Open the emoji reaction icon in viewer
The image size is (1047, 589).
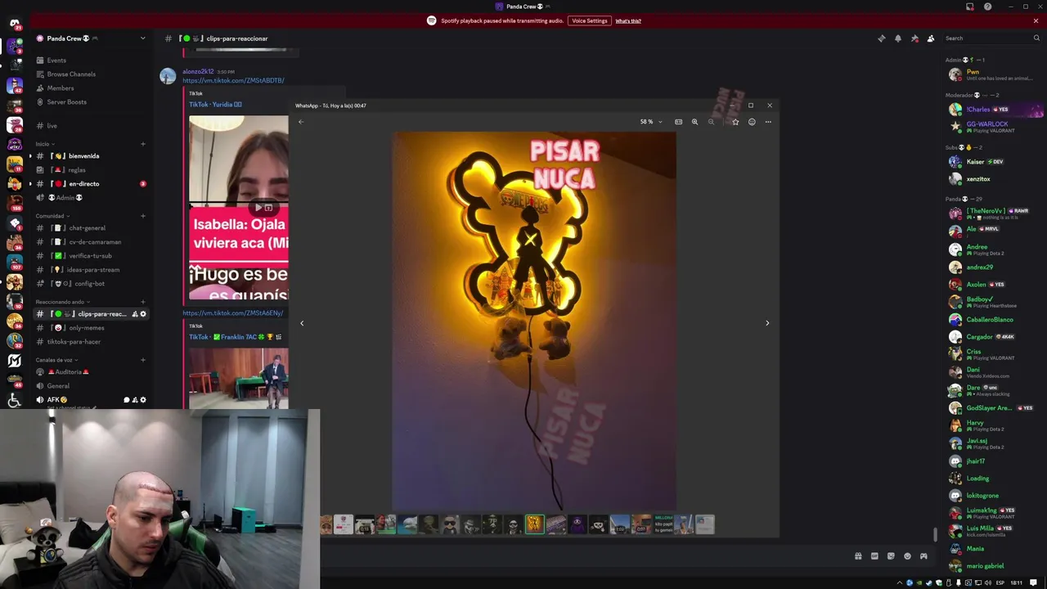(x=752, y=122)
